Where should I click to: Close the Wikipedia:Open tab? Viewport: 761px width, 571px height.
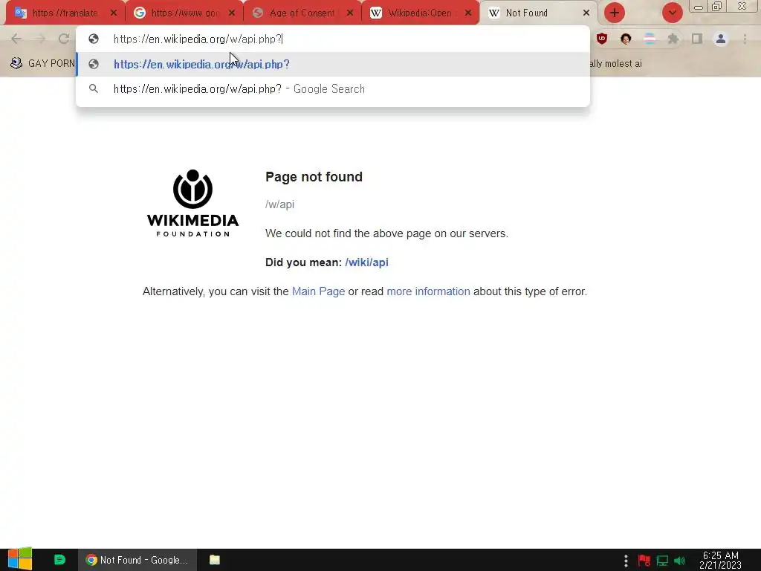(468, 13)
